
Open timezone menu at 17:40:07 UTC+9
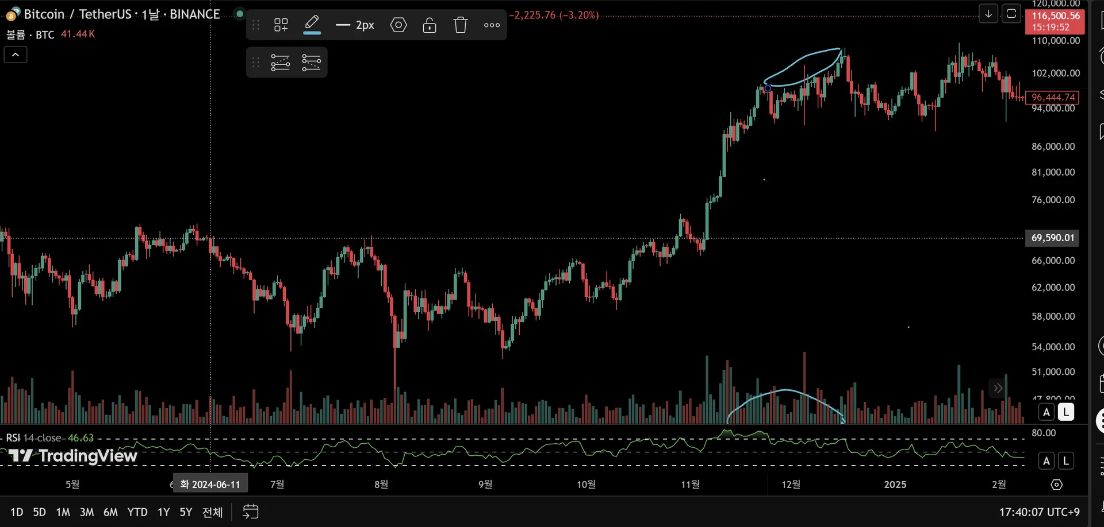[1039, 512]
